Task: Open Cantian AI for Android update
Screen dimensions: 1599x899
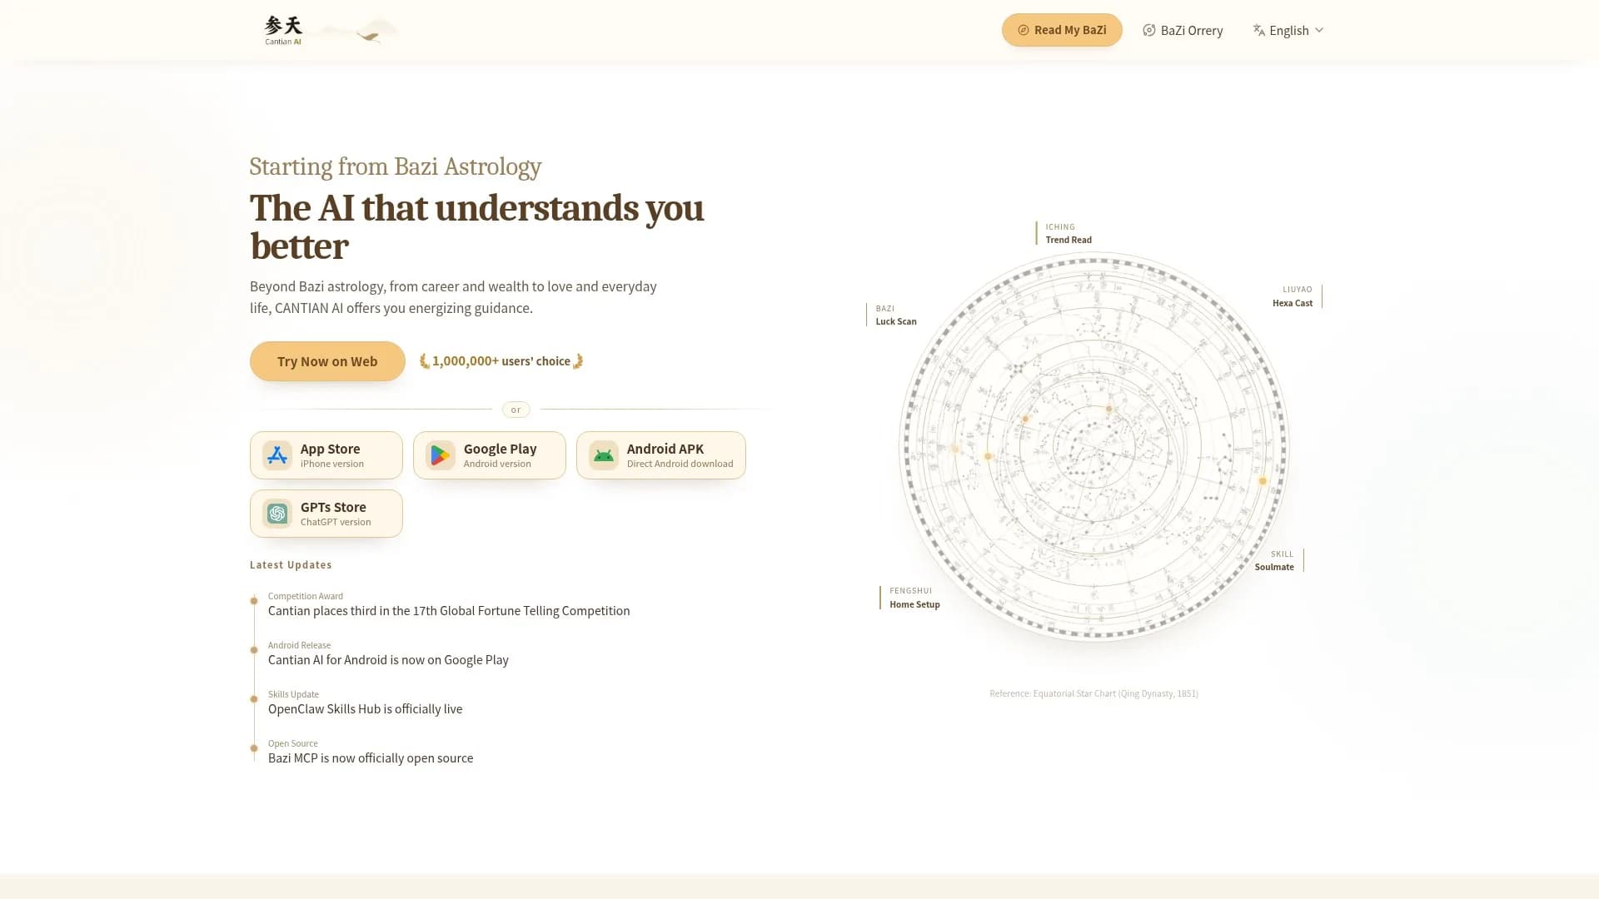Action: [388, 660]
